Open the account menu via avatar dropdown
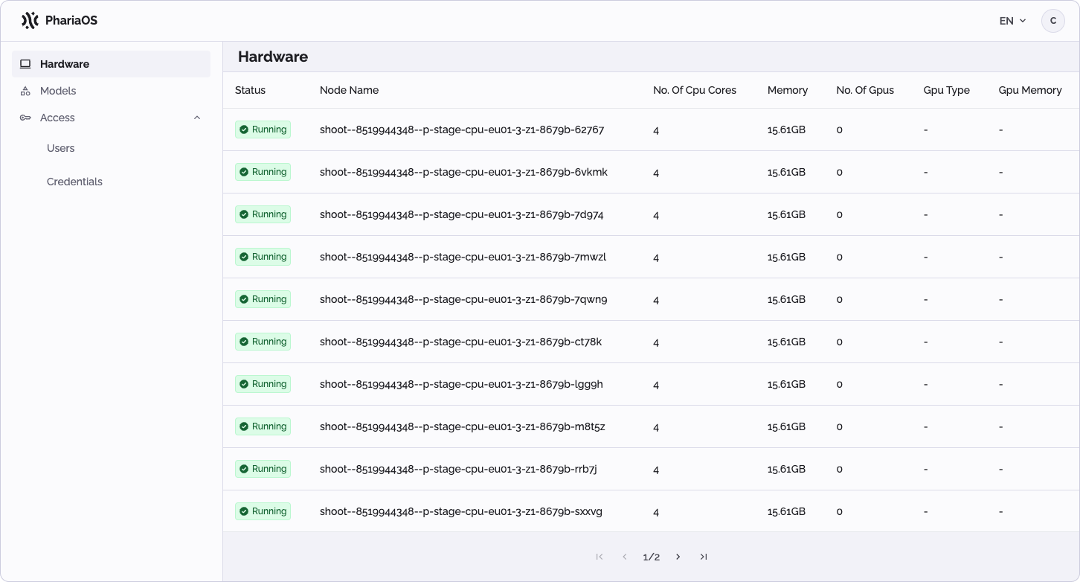Viewport: 1080px width, 582px height. point(1053,21)
